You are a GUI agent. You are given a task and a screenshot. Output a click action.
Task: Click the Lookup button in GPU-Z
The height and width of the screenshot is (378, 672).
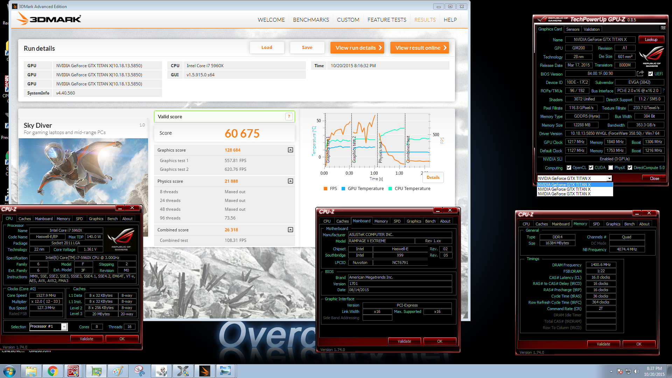point(651,40)
